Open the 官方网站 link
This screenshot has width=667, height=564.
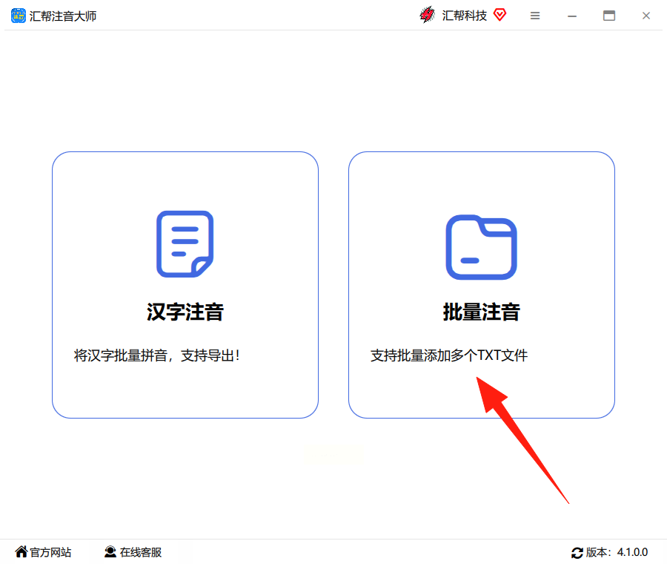point(50,552)
